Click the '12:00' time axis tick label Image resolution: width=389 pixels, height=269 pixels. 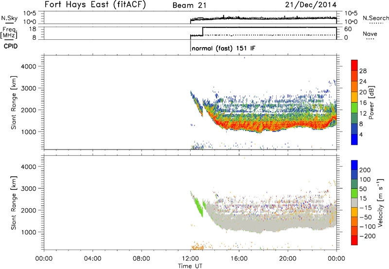(x=190, y=259)
